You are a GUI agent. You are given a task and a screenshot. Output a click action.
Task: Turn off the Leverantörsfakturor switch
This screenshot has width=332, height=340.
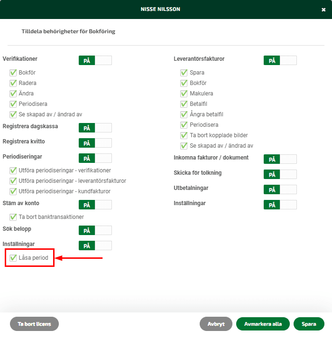click(280, 60)
